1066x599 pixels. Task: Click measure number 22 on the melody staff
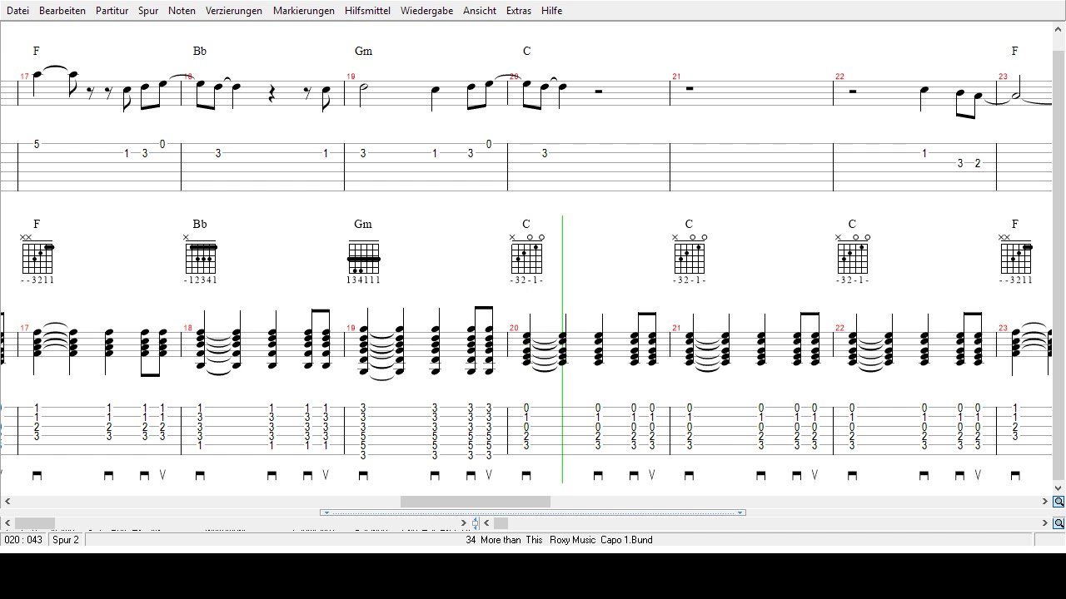tap(839, 77)
